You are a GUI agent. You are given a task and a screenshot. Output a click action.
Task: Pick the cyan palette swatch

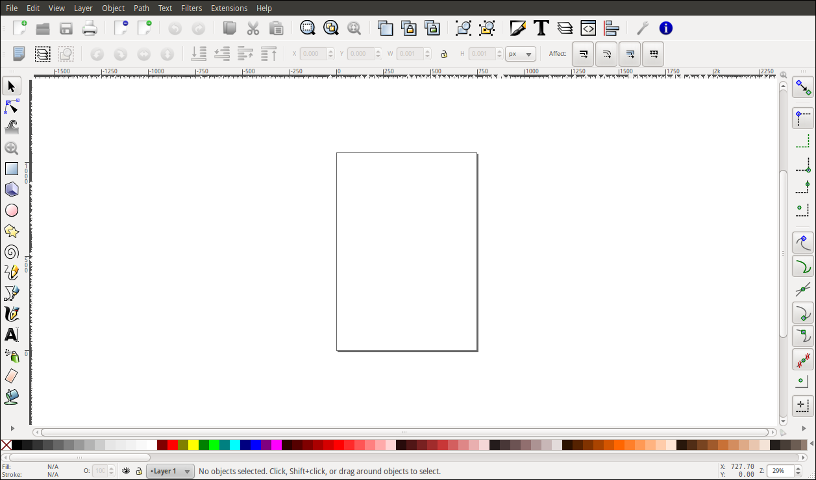[235, 445]
